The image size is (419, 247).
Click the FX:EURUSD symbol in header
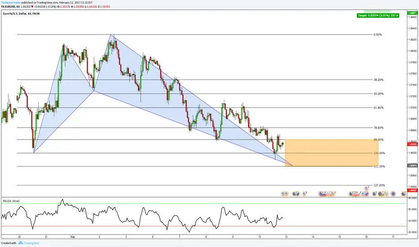[x=8, y=6]
